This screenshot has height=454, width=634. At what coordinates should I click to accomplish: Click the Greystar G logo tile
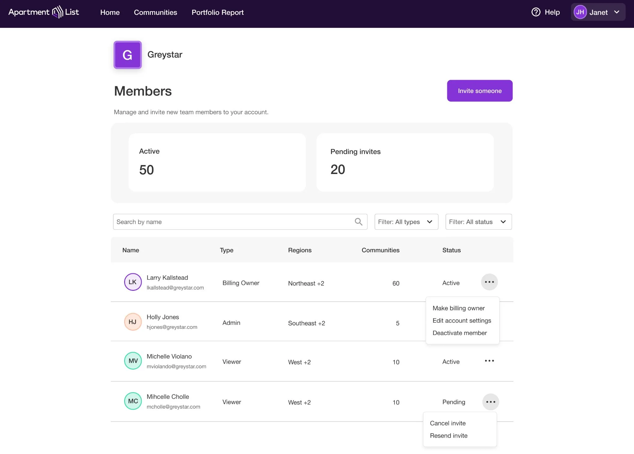coord(128,55)
